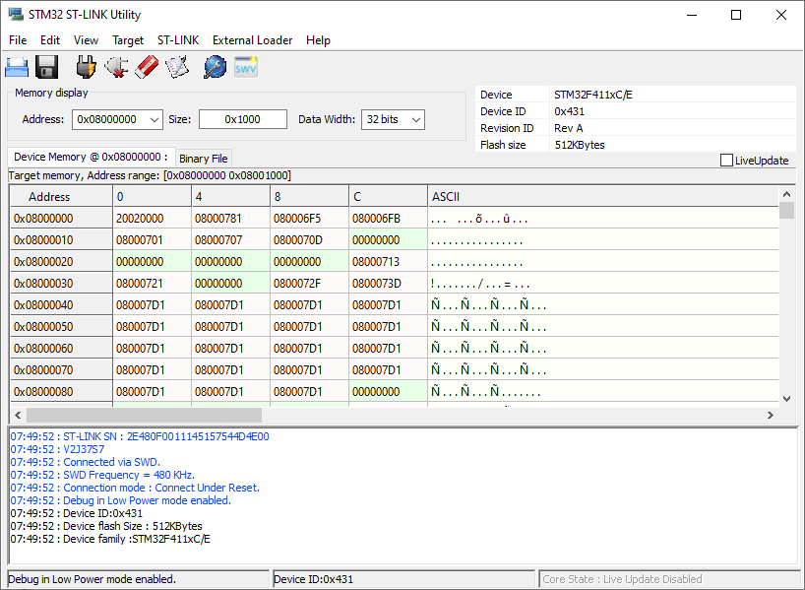Click the STM32 ST-LINK Utility title bar icon
Image resolution: width=805 pixels, height=590 pixels.
[x=16, y=15]
